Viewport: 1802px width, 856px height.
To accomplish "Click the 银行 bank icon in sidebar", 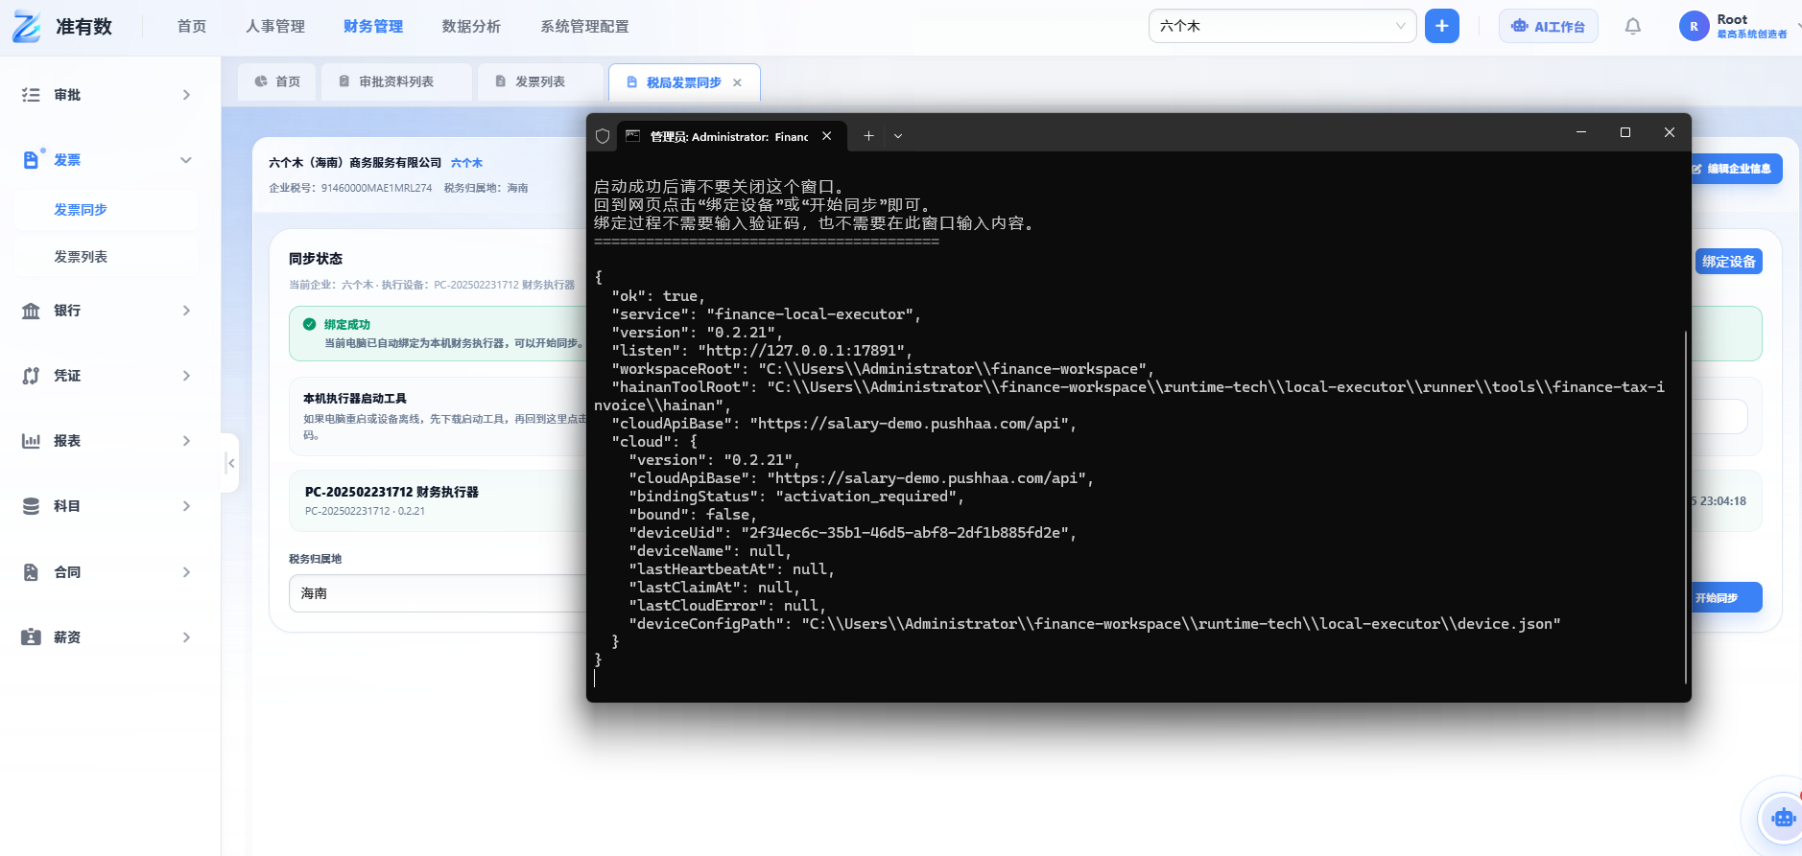I will [31, 311].
